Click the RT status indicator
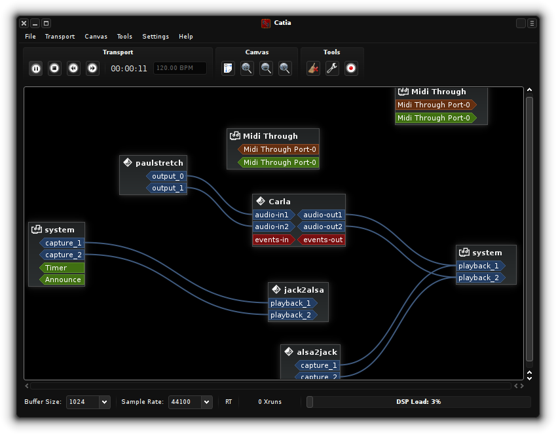 229,402
